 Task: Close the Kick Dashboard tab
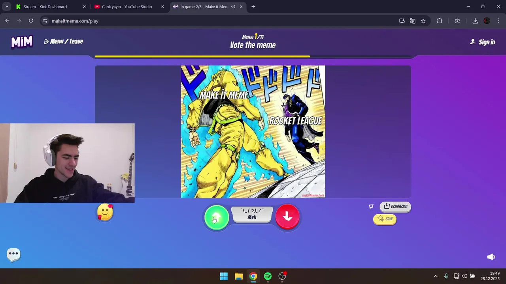[x=84, y=7]
